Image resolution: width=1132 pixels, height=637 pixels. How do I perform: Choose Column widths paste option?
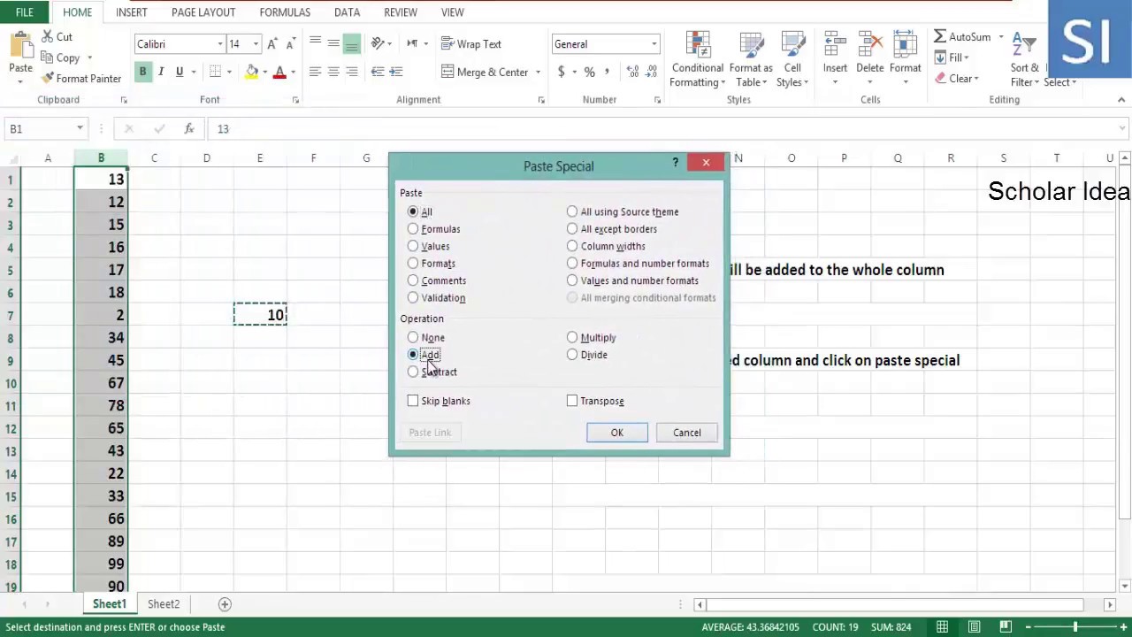pyautogui.click(x=572, y=246)
